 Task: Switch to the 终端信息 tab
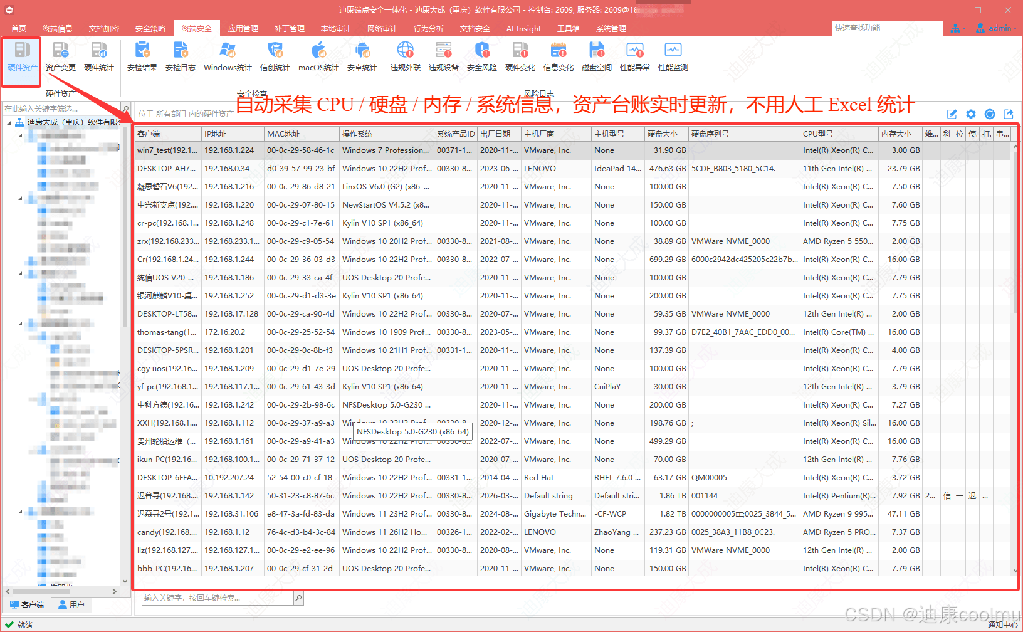(58, 28)
